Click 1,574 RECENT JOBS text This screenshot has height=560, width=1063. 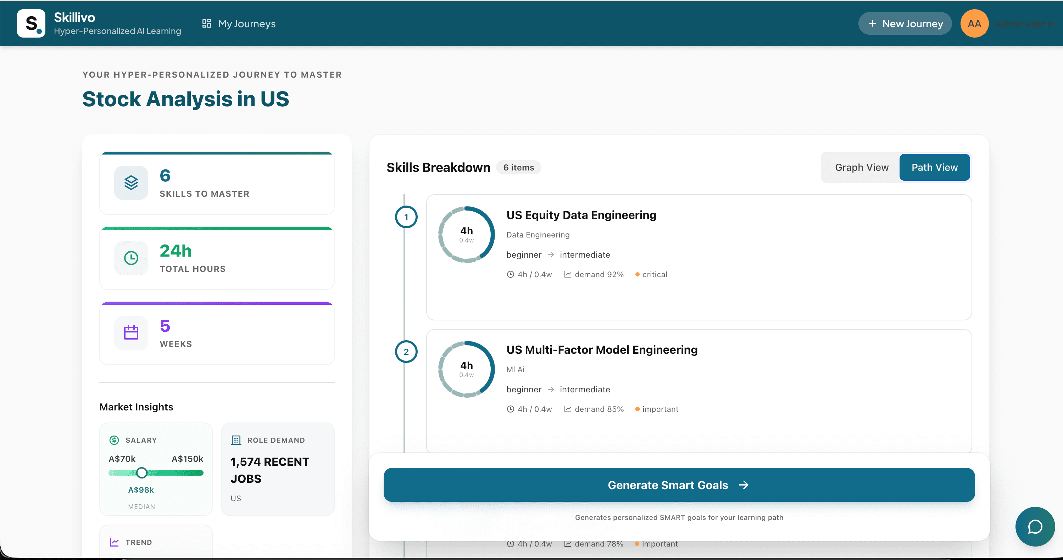(270, 470)
